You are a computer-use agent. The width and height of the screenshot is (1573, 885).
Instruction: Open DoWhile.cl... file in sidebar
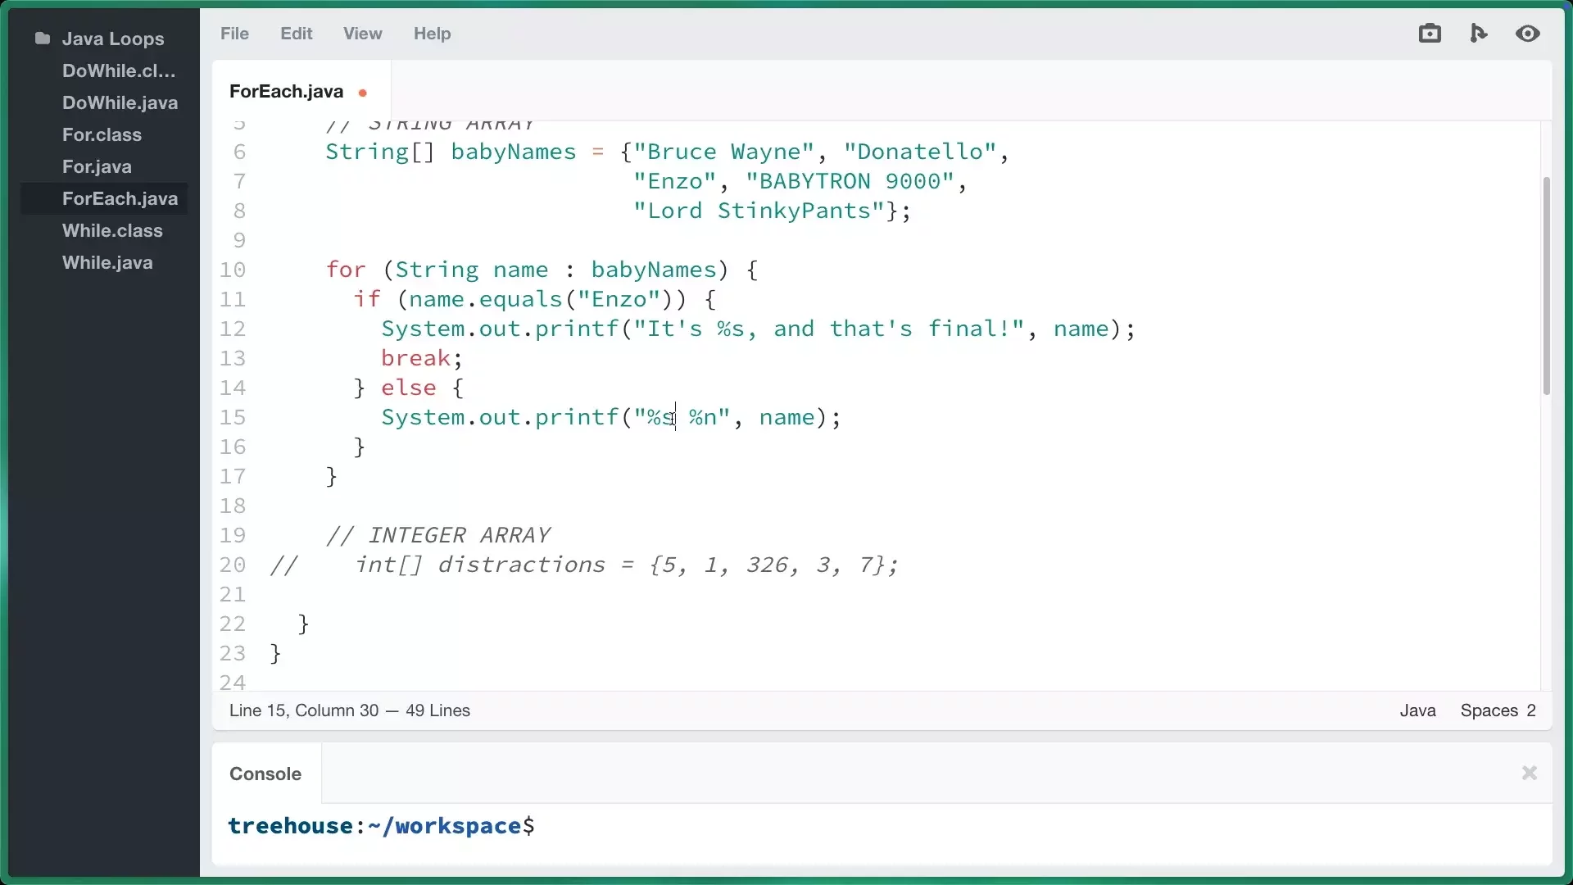119,70
